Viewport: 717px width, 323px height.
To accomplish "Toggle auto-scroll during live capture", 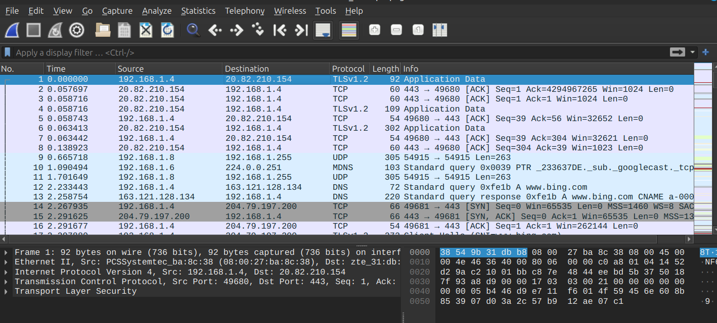I will pyautogui.click(x=323, y=30).
